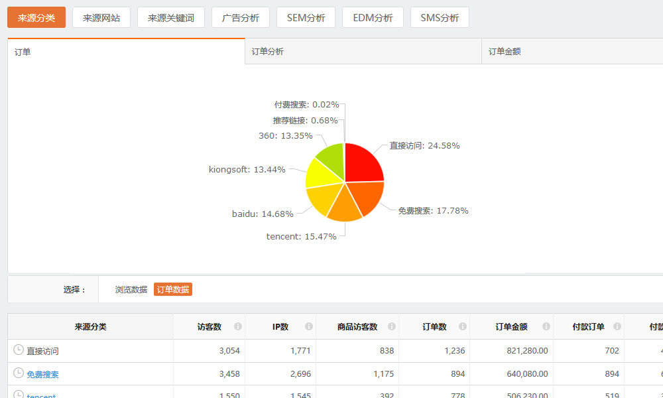The height and width of the screenshot is (398, 663).
Task: Select the 来源分类 tab
Action: coord(36,18)
